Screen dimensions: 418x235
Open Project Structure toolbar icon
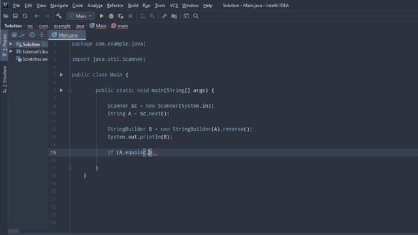point(174,16)
